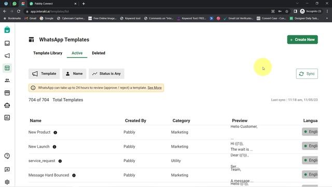This screenshot has width=332, height=187.
Task: Open the New Launch template row
Action: [x=173, y=146]
